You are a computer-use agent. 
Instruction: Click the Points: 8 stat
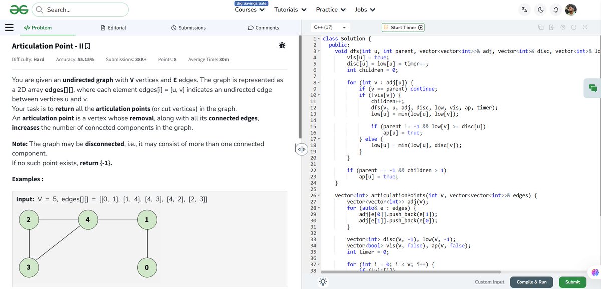click(x=167, y=60)
